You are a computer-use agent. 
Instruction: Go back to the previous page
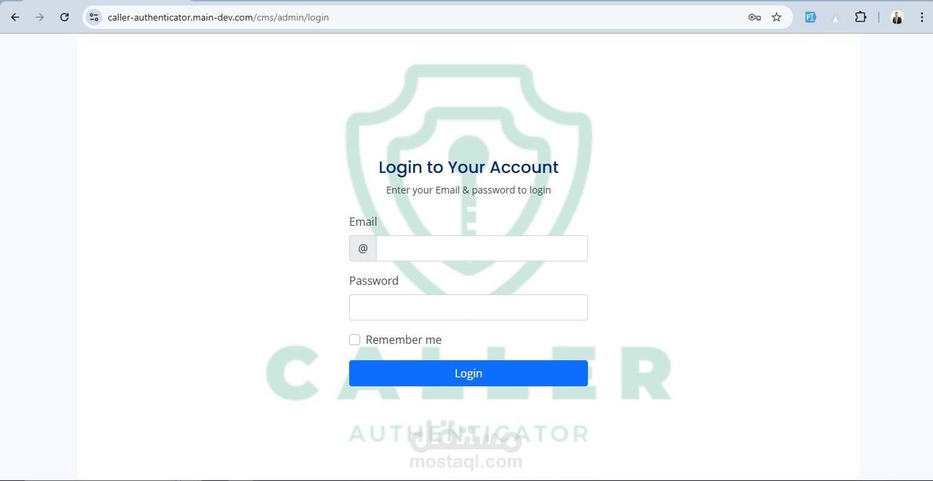coord(15,17)
